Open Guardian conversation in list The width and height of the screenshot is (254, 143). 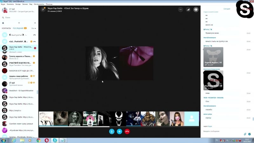[19, 124]
